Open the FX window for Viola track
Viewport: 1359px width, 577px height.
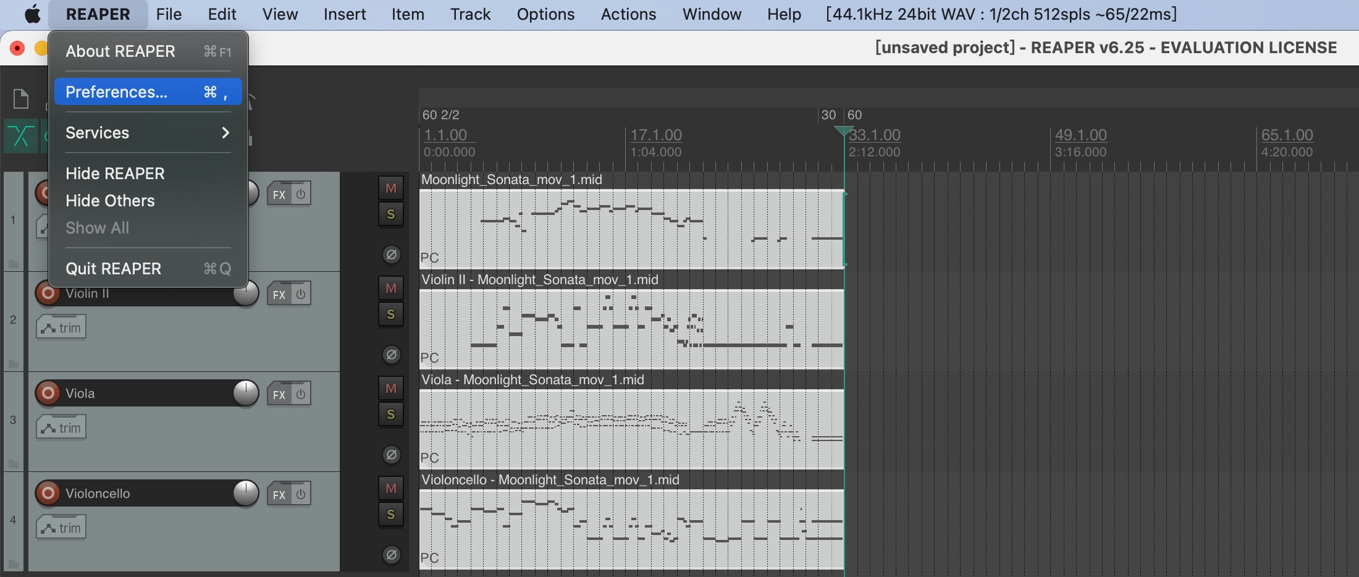click(x=279, y=395)
